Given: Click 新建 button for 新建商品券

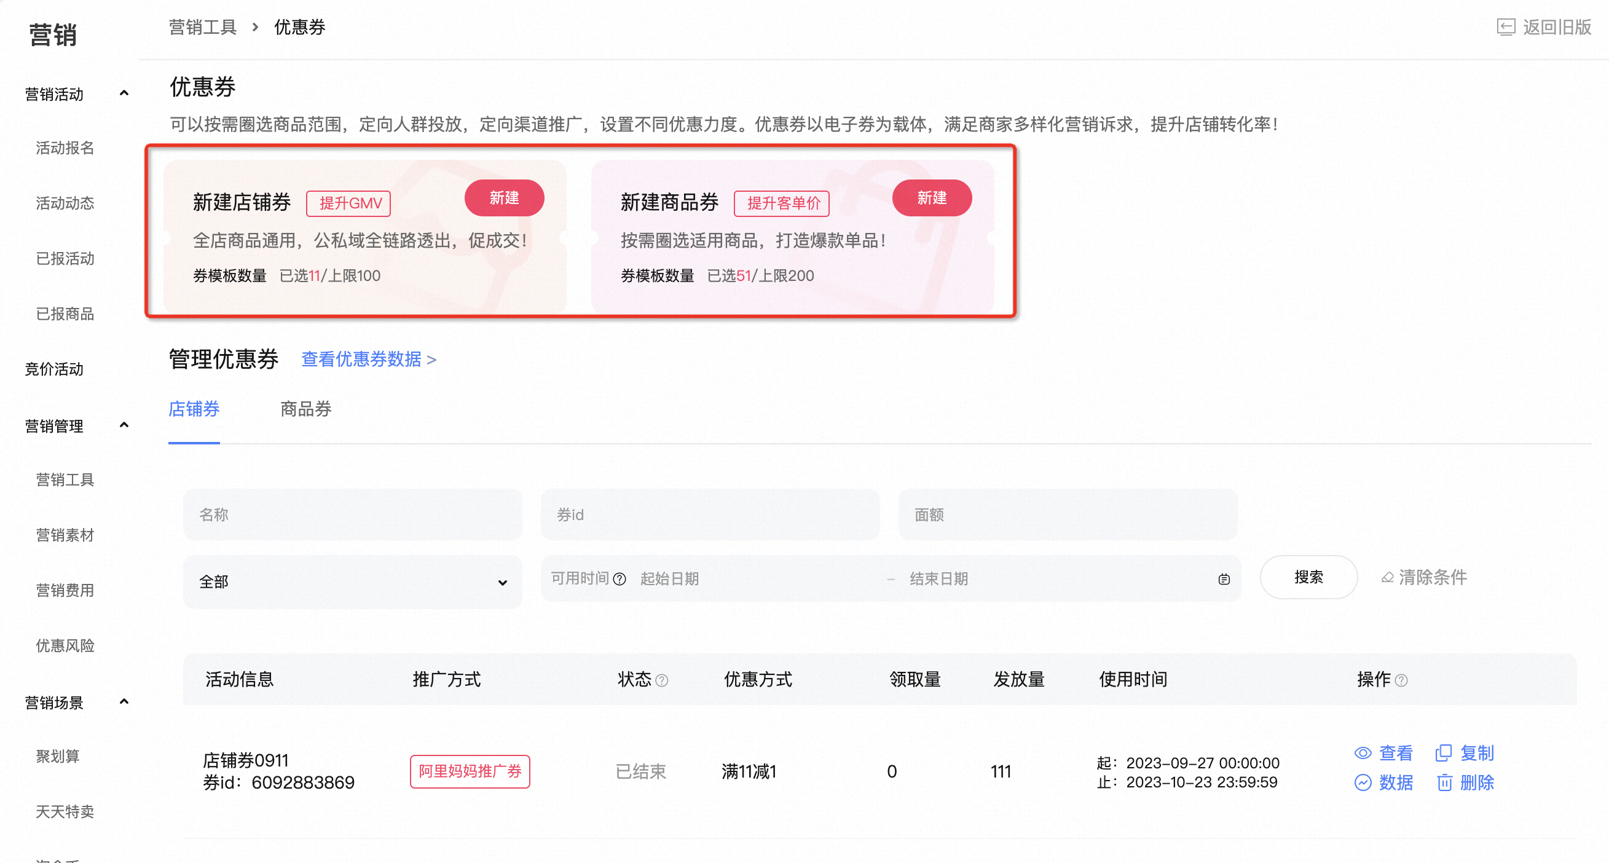Looking at the screenshot, I should [x=932, y=198].
